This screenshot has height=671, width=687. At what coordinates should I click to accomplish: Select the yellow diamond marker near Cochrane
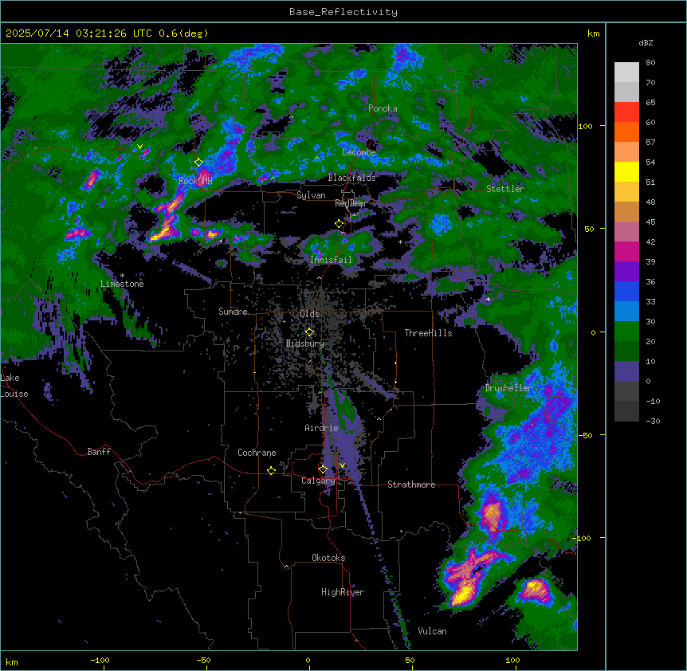[x=271, y=470]
